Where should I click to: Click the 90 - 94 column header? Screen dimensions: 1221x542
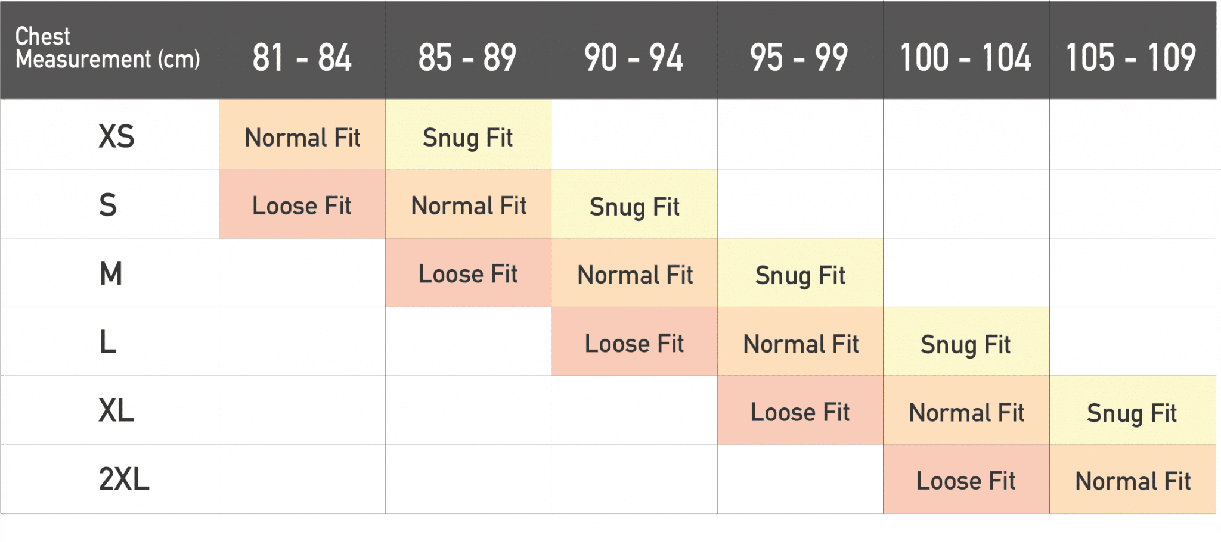tap(634, 58)
